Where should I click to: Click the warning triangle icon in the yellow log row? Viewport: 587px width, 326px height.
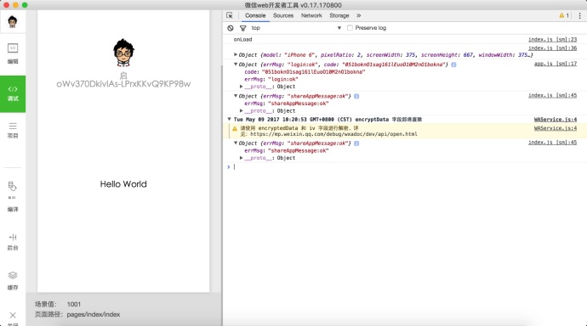pos(235,128)
